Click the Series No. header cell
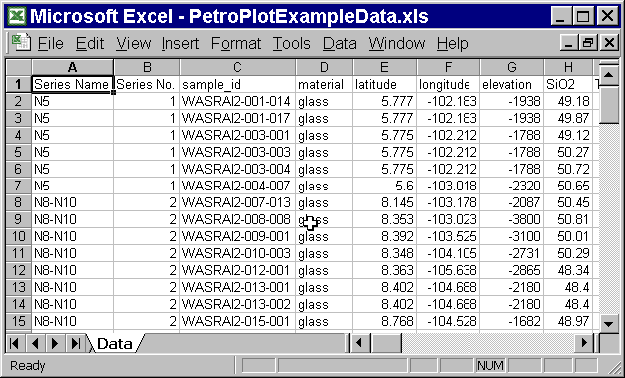 pyautogui.click(x=147, y=84)
